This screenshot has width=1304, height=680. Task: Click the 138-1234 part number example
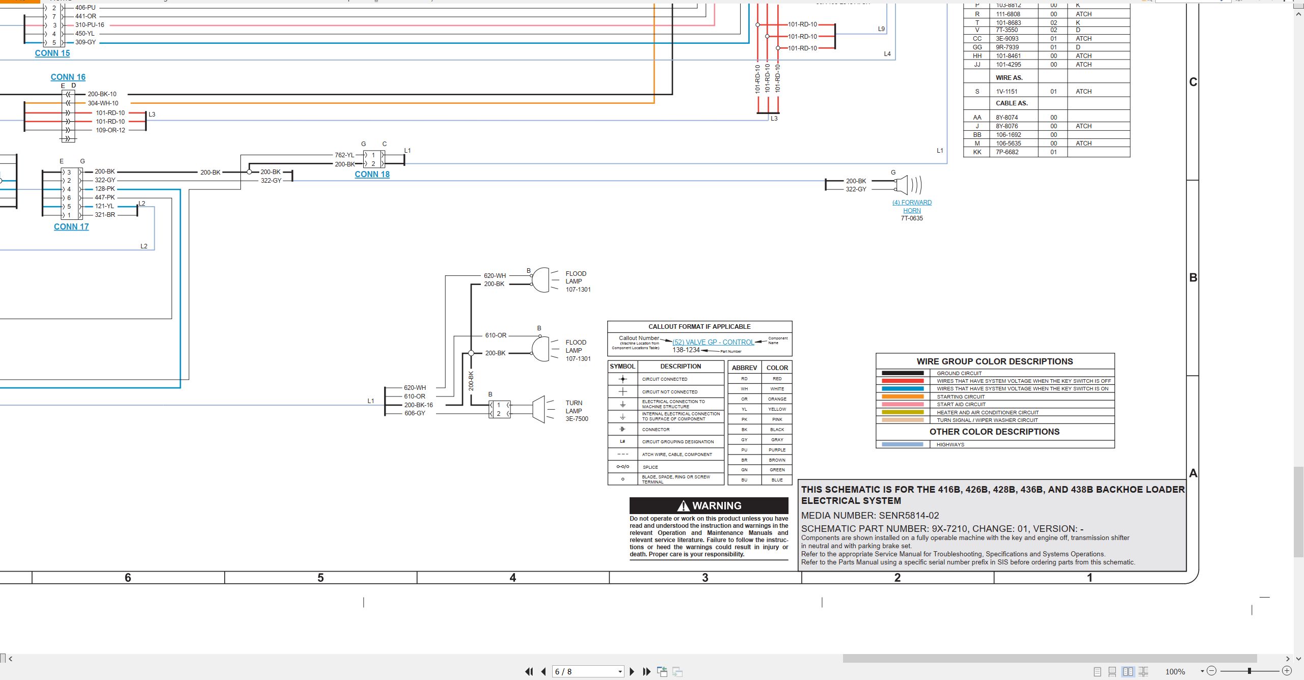[686, 350]
